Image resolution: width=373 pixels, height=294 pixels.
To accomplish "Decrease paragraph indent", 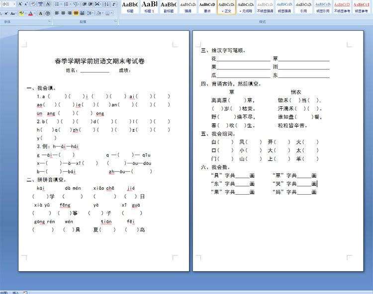I will point(85,4).
